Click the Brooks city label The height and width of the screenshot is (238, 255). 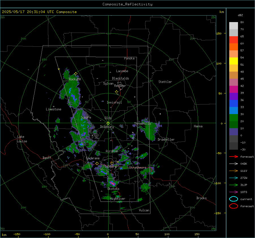(x=201, y=198)
